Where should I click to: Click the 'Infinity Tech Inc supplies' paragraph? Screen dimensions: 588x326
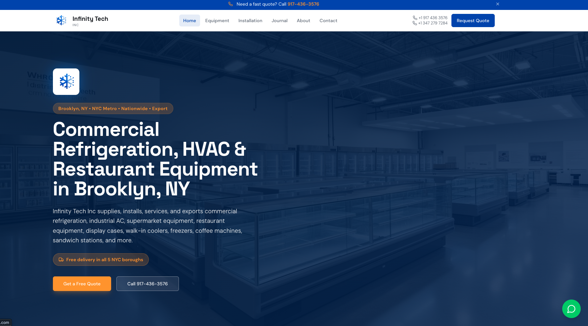tap(147, 226)
